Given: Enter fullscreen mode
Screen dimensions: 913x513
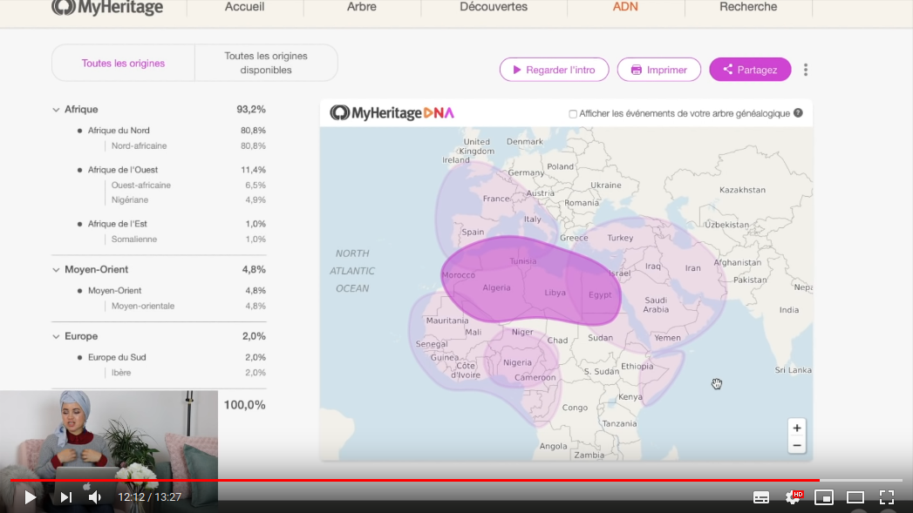Looking at the screenshot, I should point(887,497).
